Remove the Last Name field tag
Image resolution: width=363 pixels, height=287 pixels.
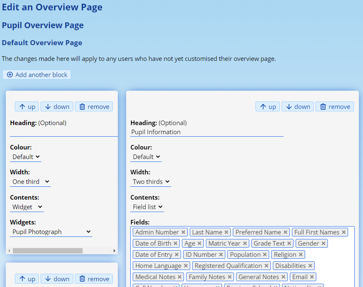click(x=226, y=232)
